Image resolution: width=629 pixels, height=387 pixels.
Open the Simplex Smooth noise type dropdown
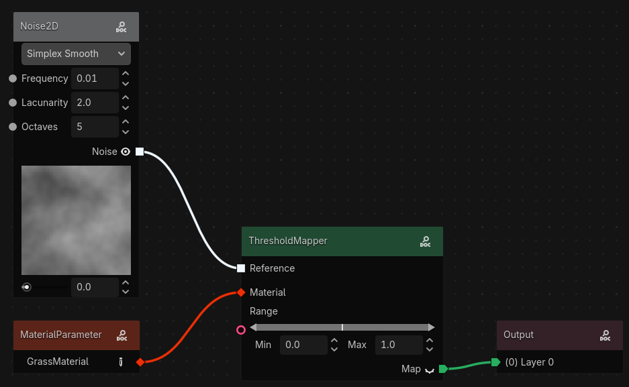[77, 54]
